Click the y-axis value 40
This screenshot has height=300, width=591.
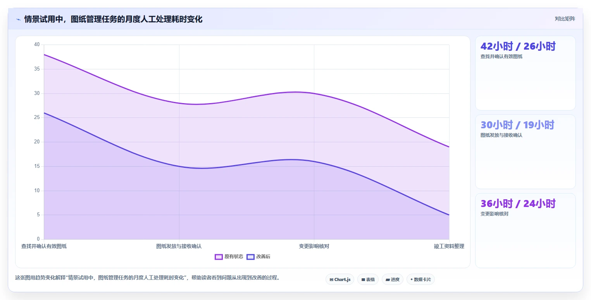pos(37,45)
